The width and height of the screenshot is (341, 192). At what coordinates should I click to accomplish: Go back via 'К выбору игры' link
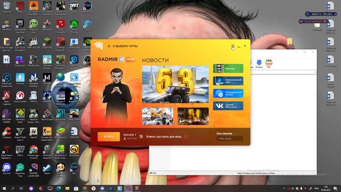pos(123,46)
